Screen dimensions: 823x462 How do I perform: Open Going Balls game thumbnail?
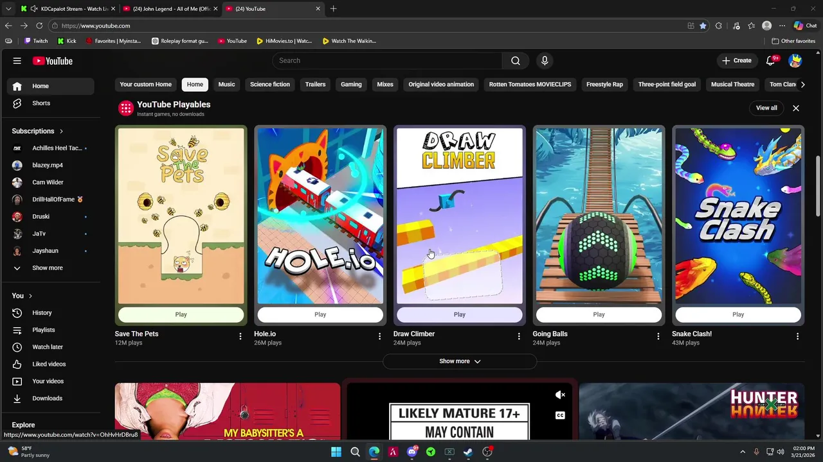599,216
